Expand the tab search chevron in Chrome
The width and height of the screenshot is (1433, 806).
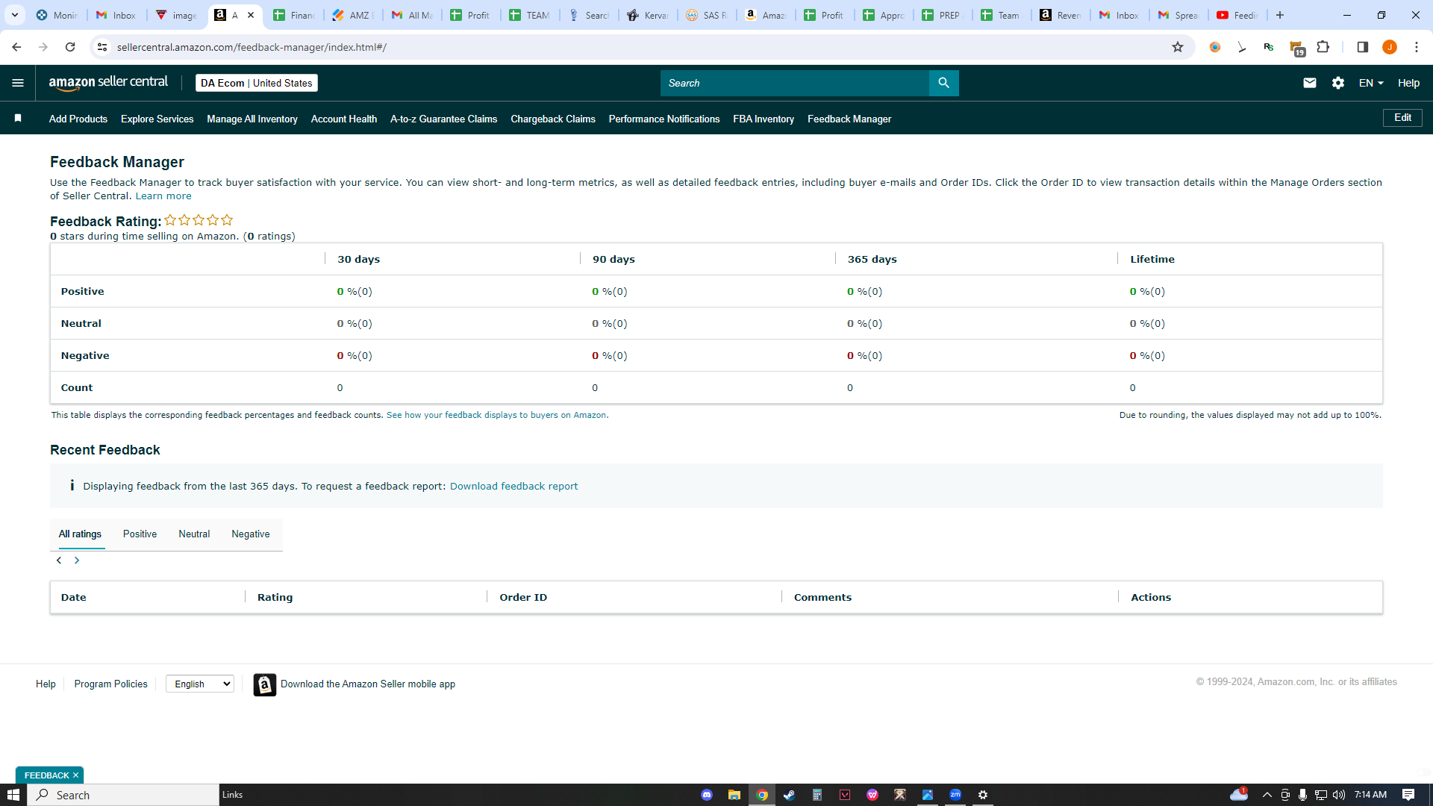click(14, 15)
